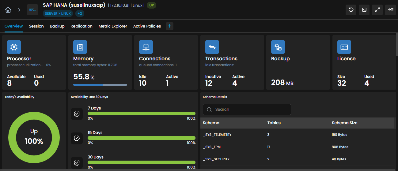This screenshot has height=171, width=398.
Task: Expand dashboard to full screen
Action: click(377, 10)
